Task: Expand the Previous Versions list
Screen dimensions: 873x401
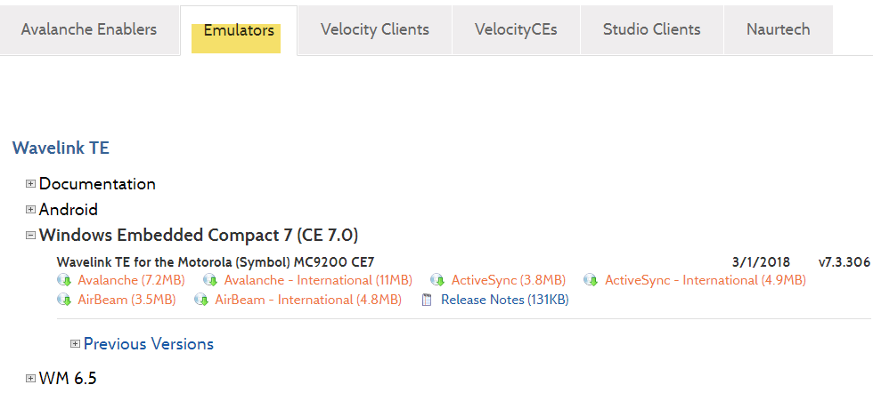Action: pos(76,344)
